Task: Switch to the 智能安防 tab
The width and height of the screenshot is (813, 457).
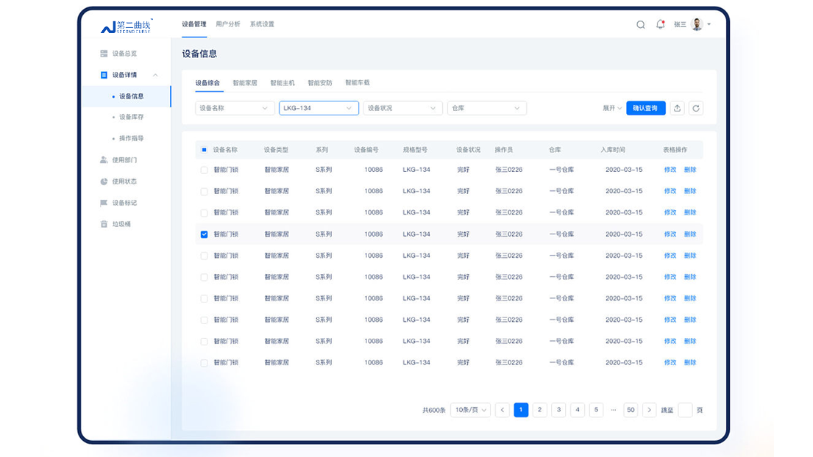Action: point(319,83)
